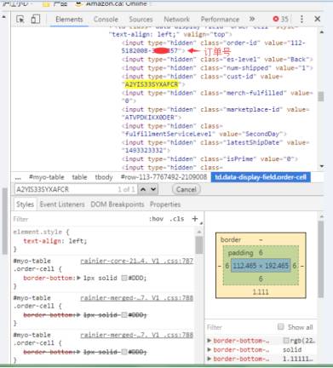
Task: Cancel the element search
Action: click(187, 189)
